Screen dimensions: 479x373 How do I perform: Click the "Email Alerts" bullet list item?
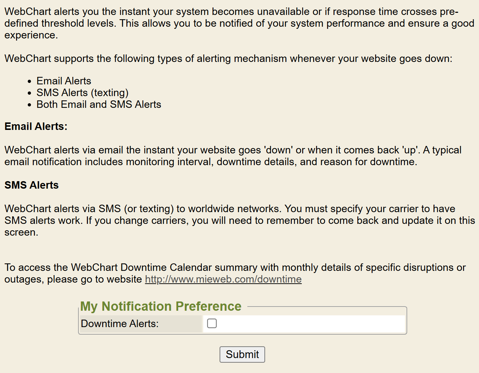pyautogui.click(x=64, y=81)
